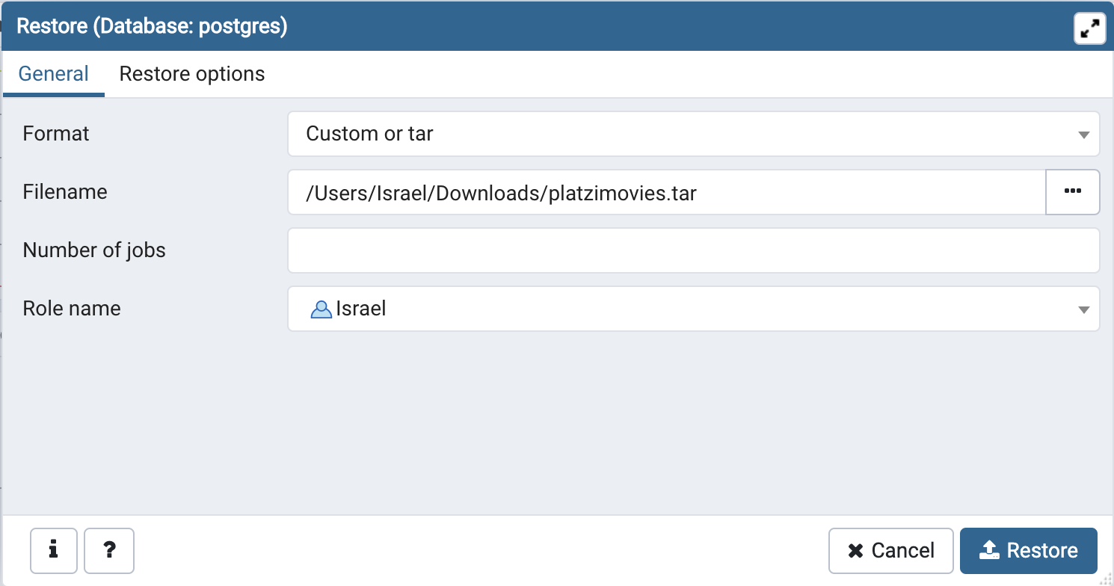Open the info button marked with an i
This screenshot has height=586, width=1114.
click(54, 550)
